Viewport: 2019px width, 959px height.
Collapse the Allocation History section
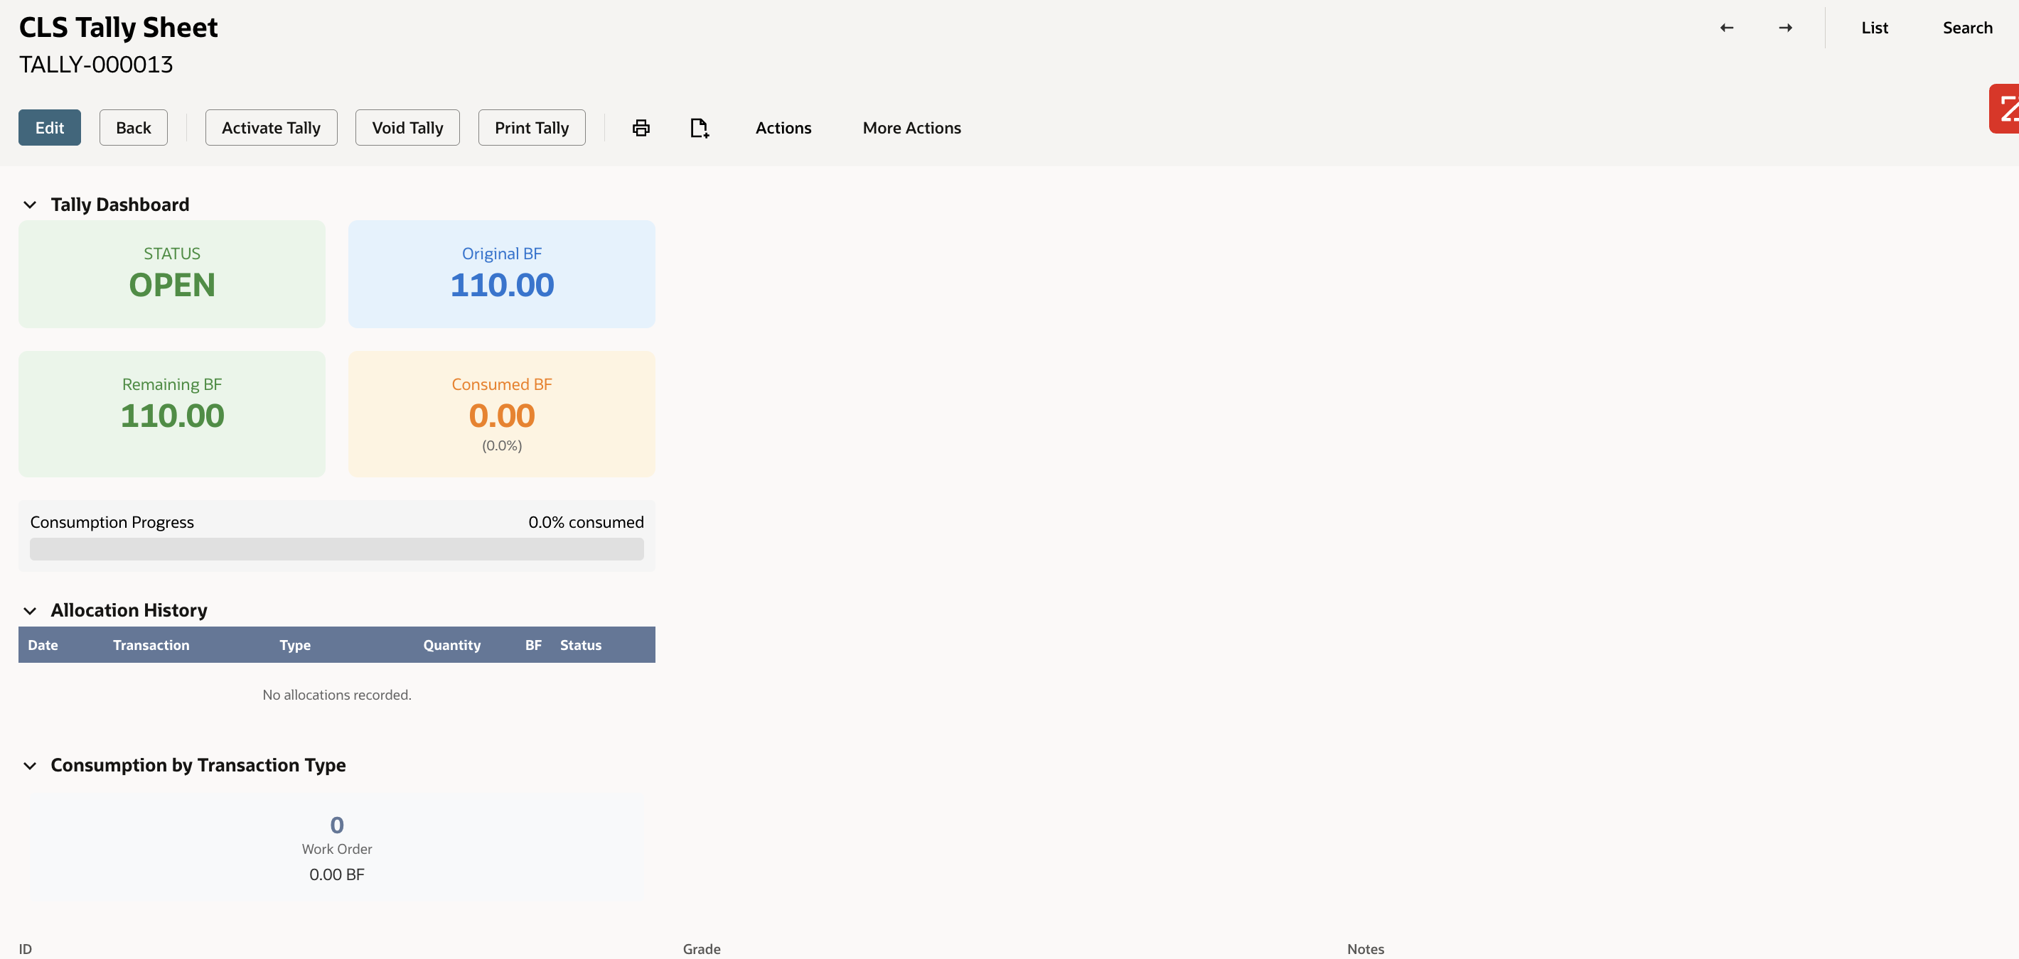click(30, 611)
